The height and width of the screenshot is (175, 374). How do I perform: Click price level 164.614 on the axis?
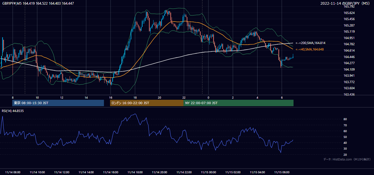coord(349,50)
